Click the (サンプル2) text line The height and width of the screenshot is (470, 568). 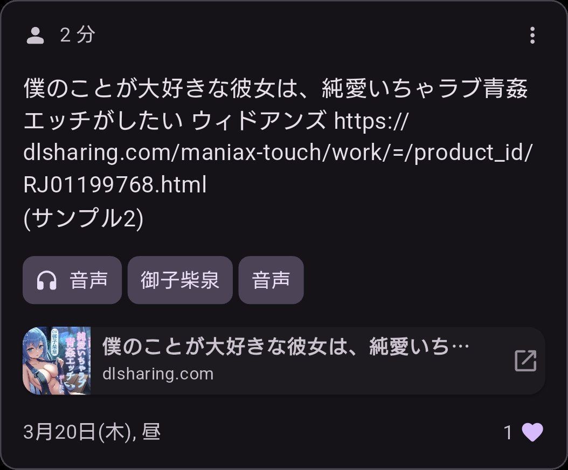[x=84, y=218]
